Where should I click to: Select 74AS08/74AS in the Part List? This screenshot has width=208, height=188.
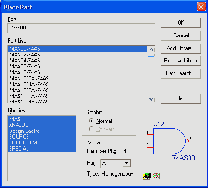78,66
